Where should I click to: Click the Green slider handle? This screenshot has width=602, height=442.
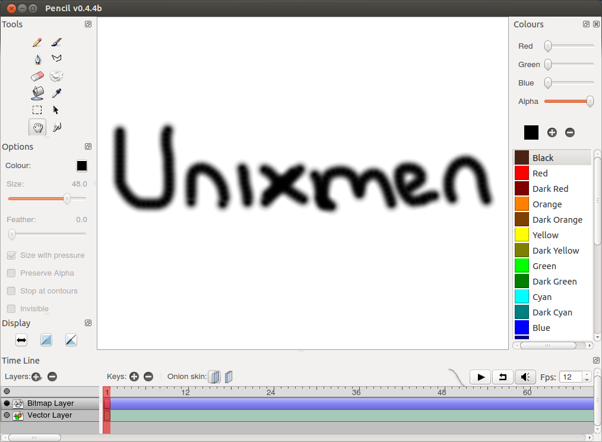click(x=548, y=65)
